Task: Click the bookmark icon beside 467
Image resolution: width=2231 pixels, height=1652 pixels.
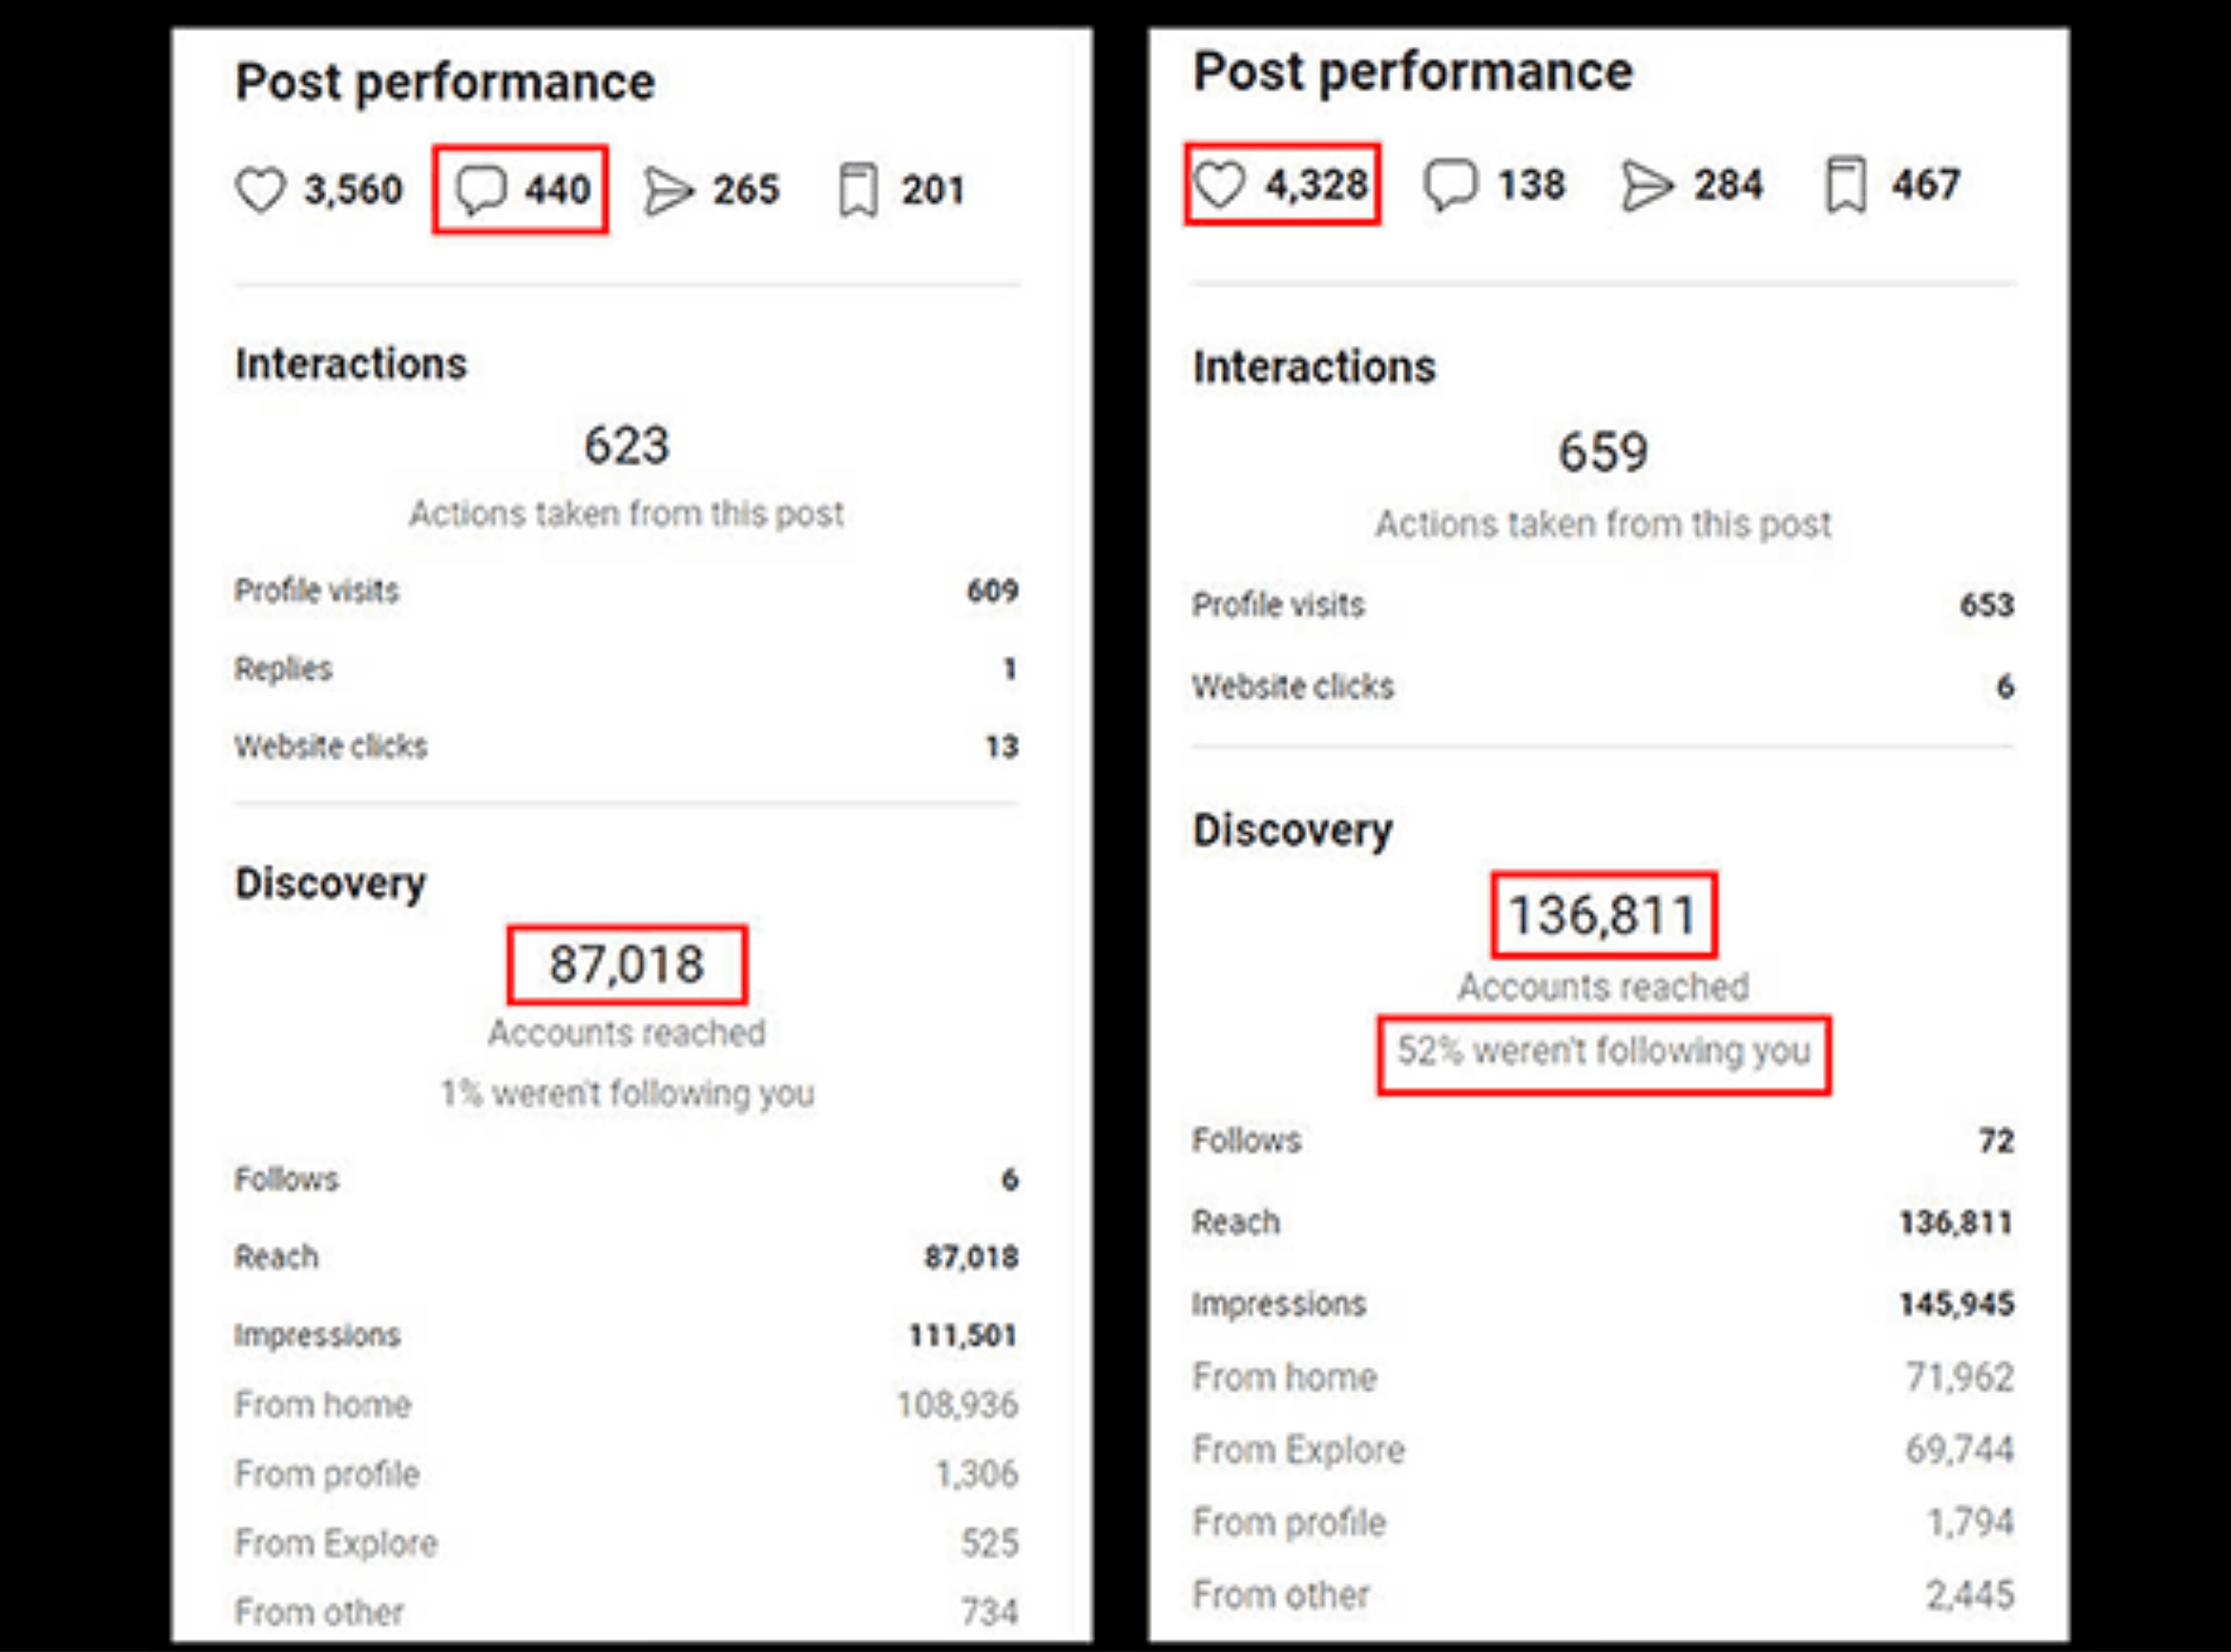Action: pyautogui.click(x=1846, y=185)
